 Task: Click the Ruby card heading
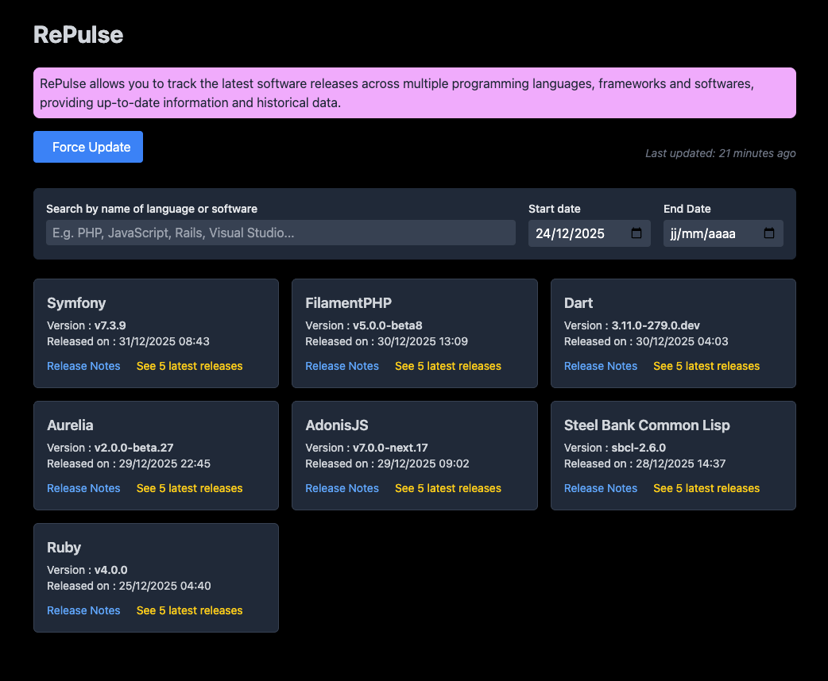point(64,548)
